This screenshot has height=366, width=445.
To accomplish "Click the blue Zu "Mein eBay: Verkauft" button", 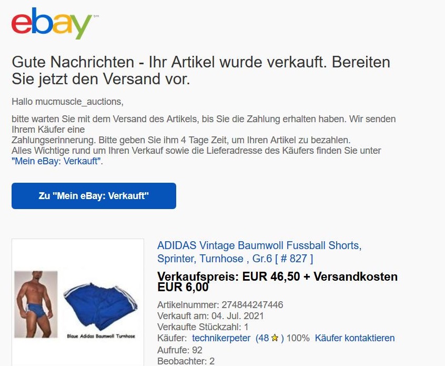I will point(94,196).
